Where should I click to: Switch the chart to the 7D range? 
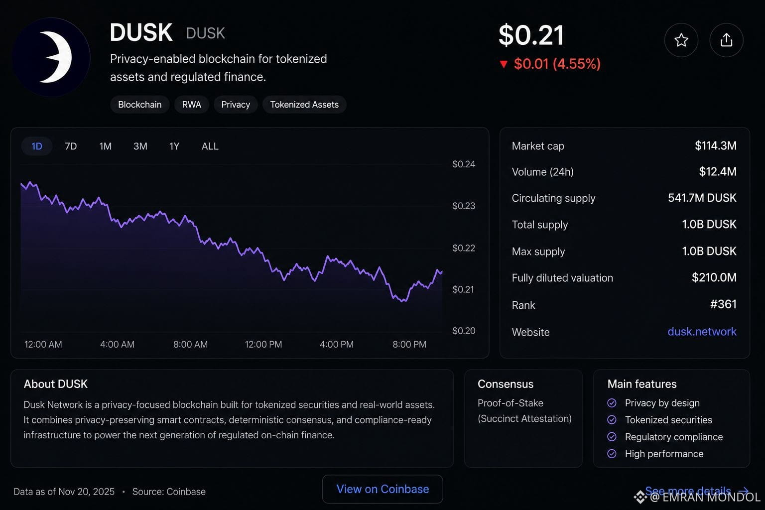[71, 146]
